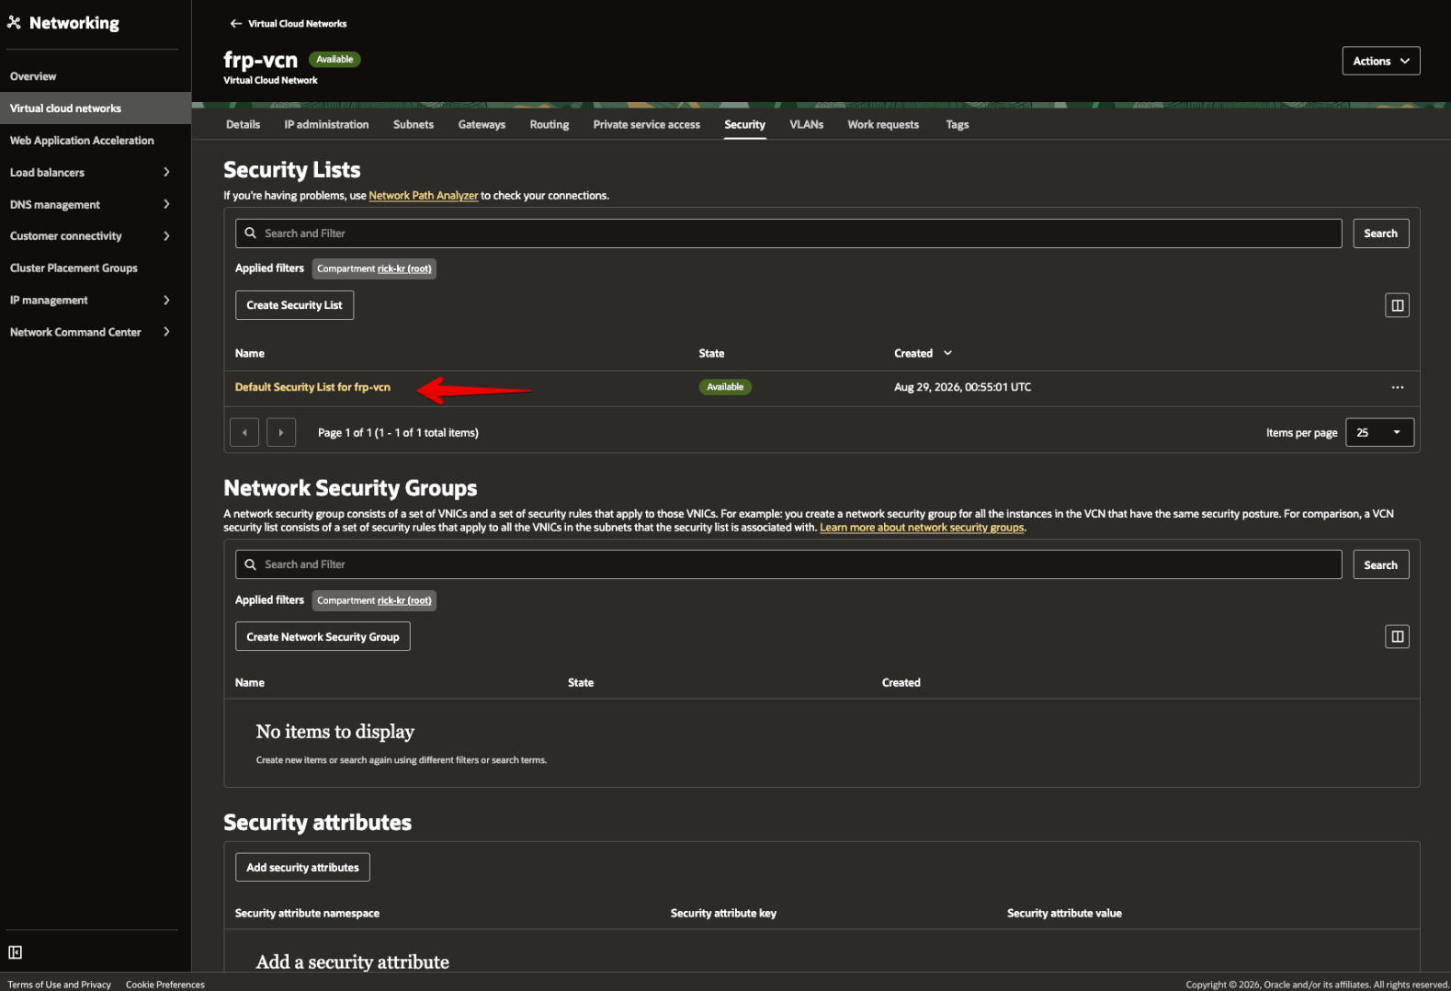This screenshot has width=1451, height=991.
Task: Expand DNS management submenu chevron
Action: tap(166, 204)
